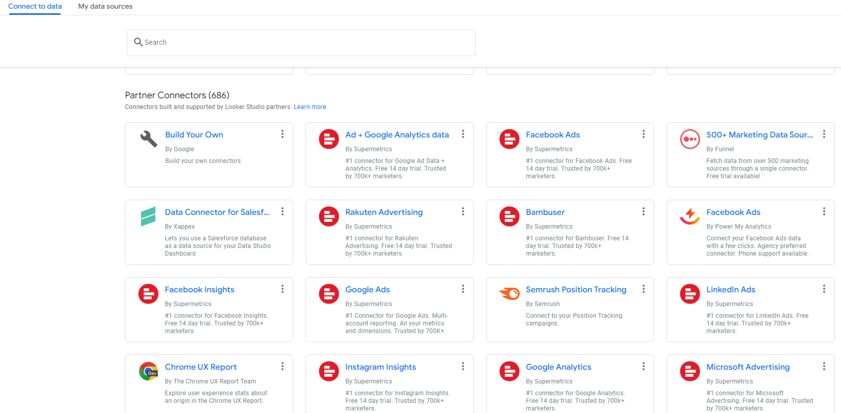The height and width of the screenshot is (413, 841).
Task: Click the Chrome UX Report Chrome Dev icon
Action: (148, 371)
